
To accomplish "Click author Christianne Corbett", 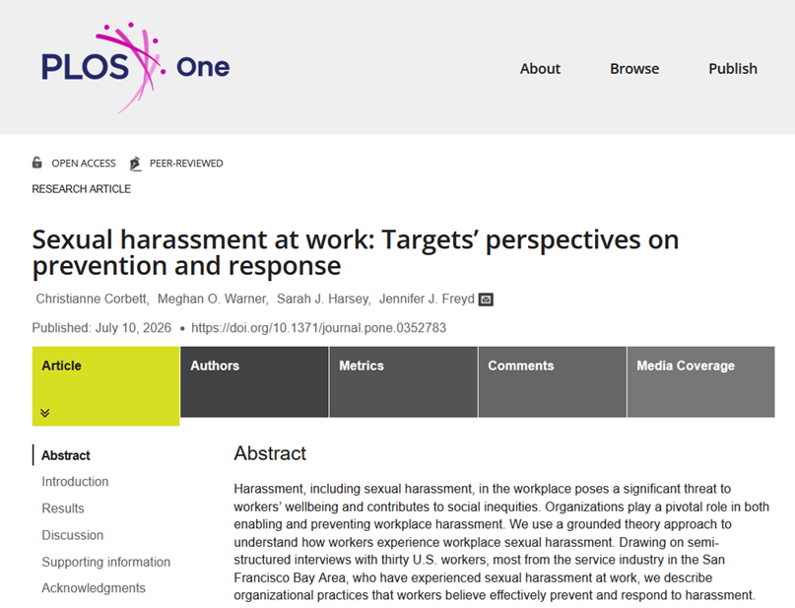I will 91,299.
